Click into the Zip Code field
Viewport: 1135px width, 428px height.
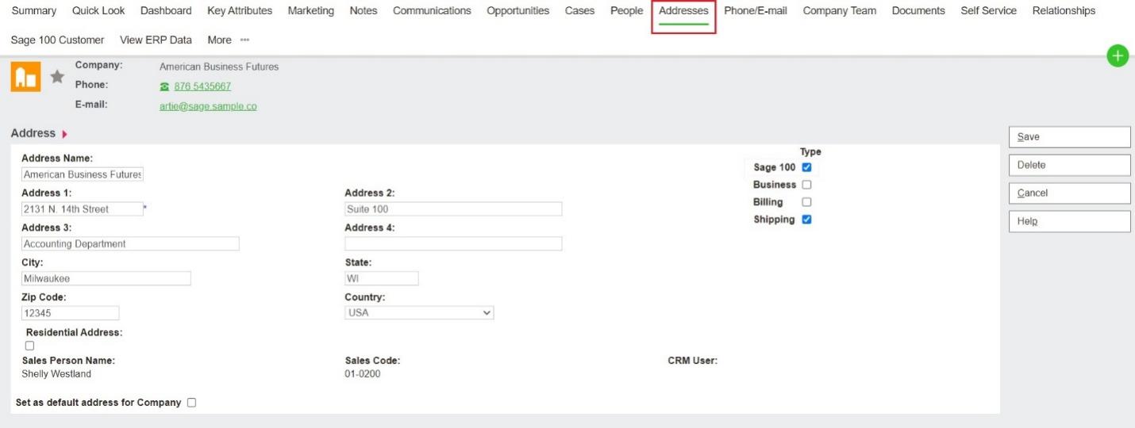click(70, 313)
